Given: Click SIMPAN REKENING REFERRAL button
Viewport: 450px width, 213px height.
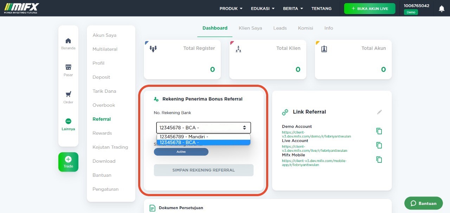Looking at the screenshot, I should [x=204, y=170].
